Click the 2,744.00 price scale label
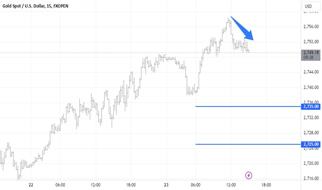 point(311,72)
